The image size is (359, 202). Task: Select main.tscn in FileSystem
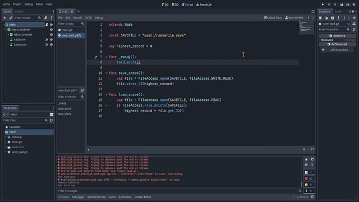pos(17,147)
